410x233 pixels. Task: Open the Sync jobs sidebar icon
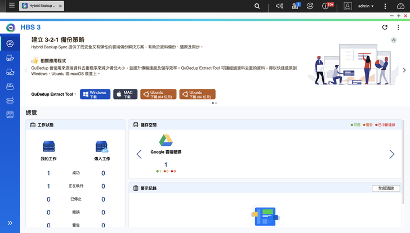(10, 72)
